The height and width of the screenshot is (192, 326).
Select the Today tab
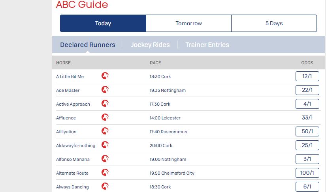point(103,23)
